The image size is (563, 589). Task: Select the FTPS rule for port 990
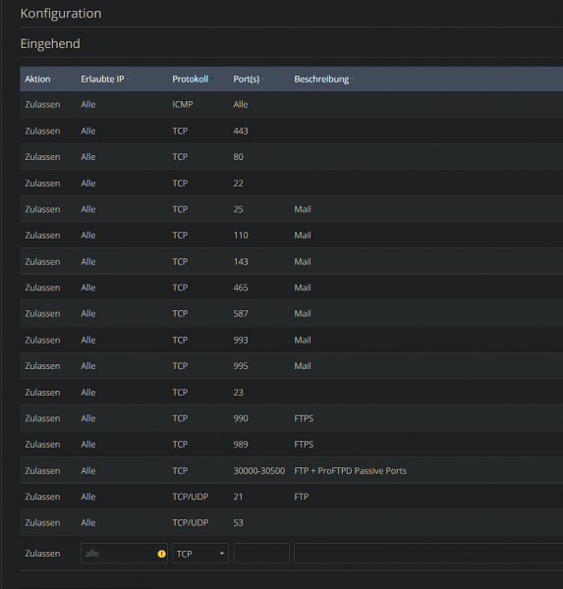[x=292, y=418]
